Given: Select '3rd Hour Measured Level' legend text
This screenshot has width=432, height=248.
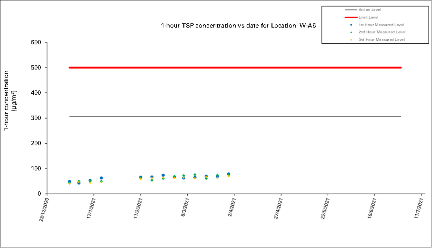Looking at the screenshot, I should tap(382, 40).
